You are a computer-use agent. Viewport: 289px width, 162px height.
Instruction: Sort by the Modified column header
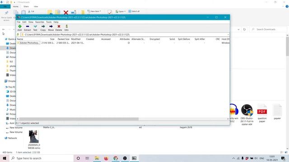point(76,39)
